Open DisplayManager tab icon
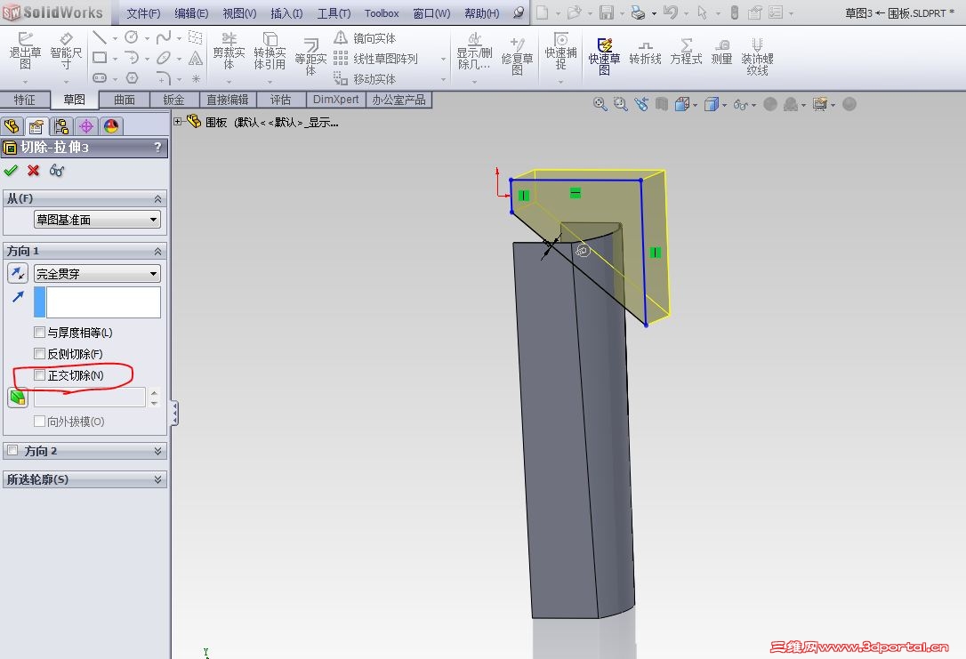 (111, 126)
